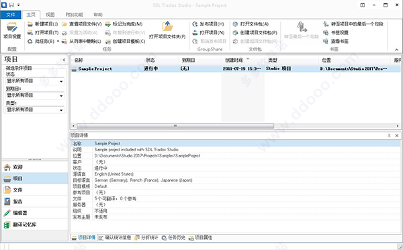The width and height of the screenshot is (403, 250).
Task: Open 翻译记忆库 translation memories view
Action: click(x=35, y=224)
